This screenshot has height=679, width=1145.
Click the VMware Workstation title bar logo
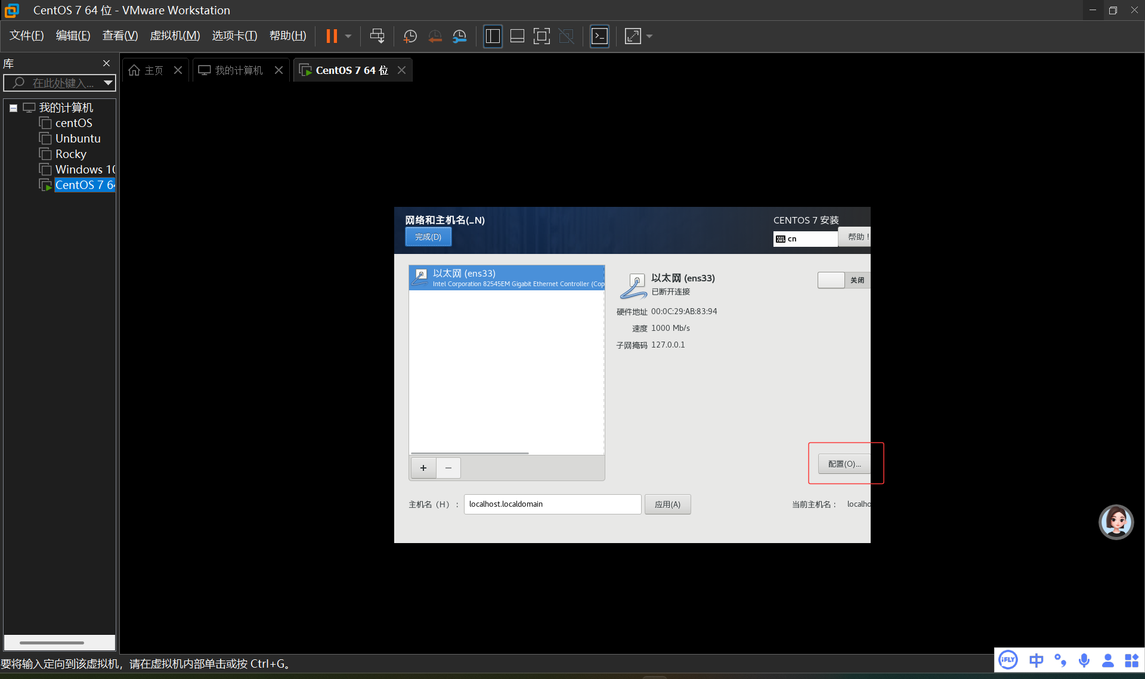(12, 10)
